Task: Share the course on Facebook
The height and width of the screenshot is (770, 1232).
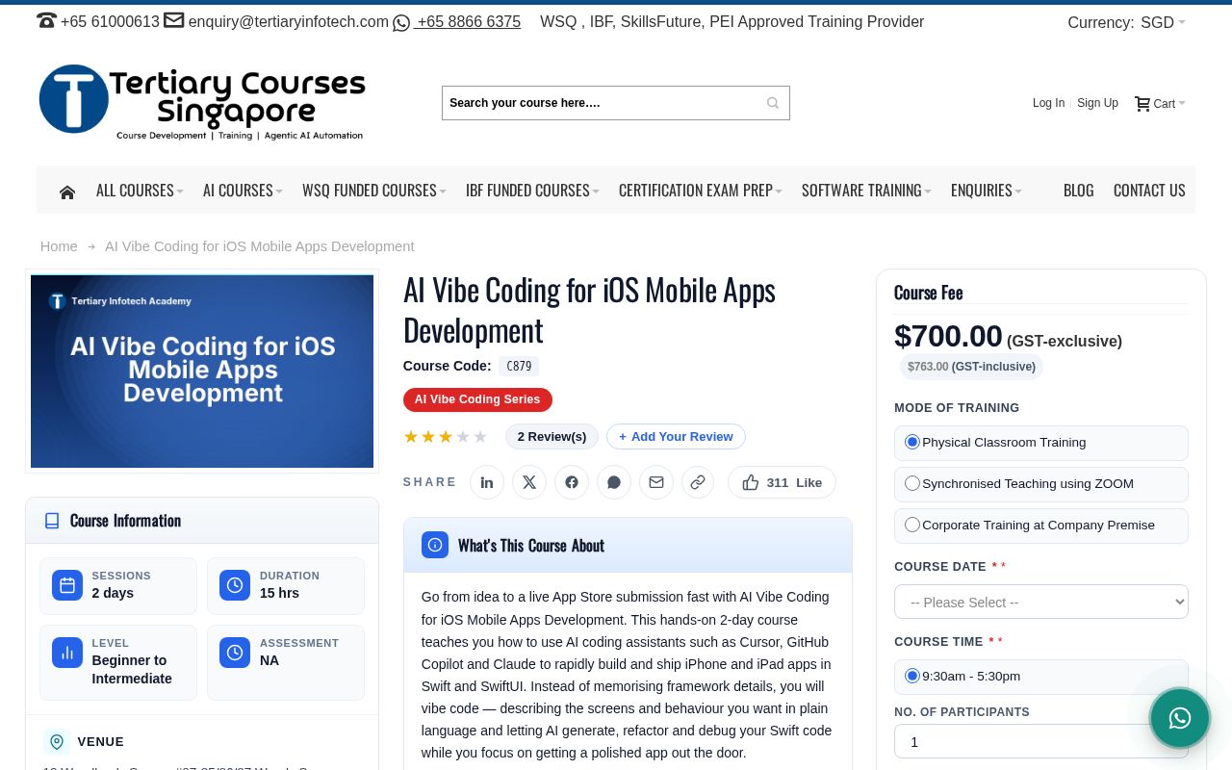Action: [572, 482]
